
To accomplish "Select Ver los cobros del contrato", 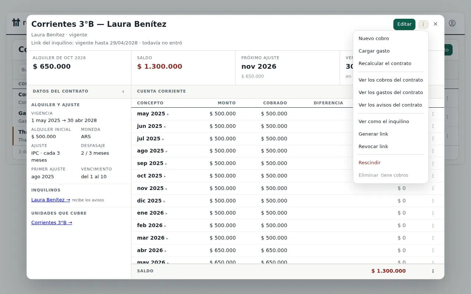I will tap(391, 80).
